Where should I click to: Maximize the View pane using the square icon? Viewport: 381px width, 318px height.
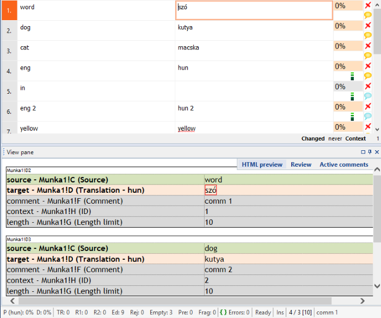[x=363, y=152]
